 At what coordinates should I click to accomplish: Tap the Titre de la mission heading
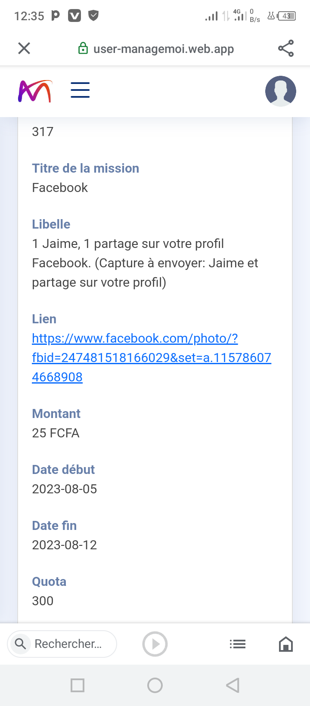point(85,168)
